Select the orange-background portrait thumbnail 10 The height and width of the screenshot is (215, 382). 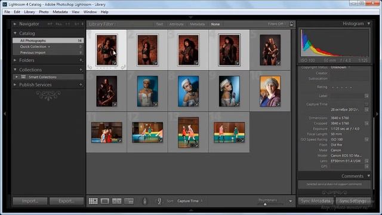[270, 91]
